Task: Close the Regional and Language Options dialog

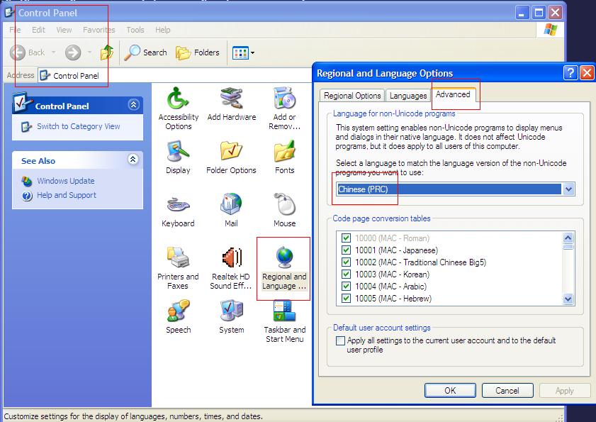Action: point(587,72)
